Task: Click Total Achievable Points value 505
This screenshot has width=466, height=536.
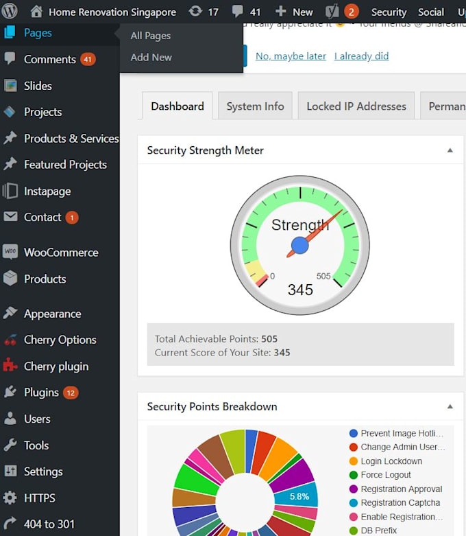Action: (x=269, y=339)
